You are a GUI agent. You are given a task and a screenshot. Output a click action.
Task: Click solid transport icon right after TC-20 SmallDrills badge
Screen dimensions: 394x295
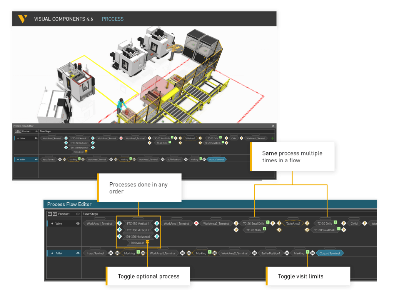pyautogui.click(x=273, y=223)
